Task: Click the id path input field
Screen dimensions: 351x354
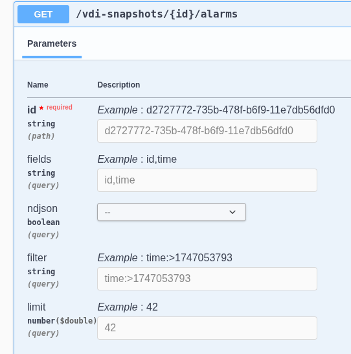Action: [207, 131]
